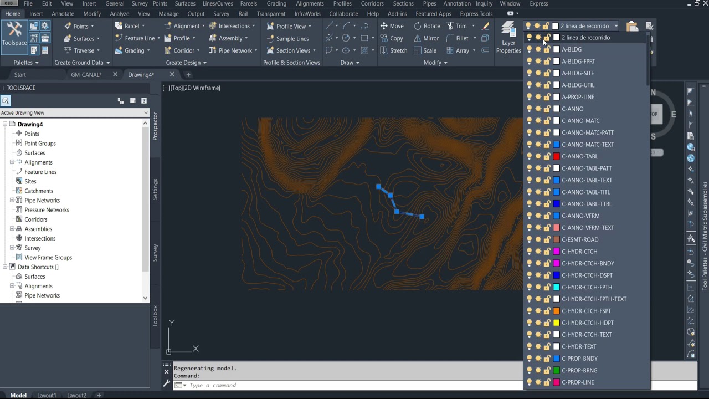Screen dimensions: 709x399
Task: Expand Alignments node under Drawing4
Action: (12, 162)
